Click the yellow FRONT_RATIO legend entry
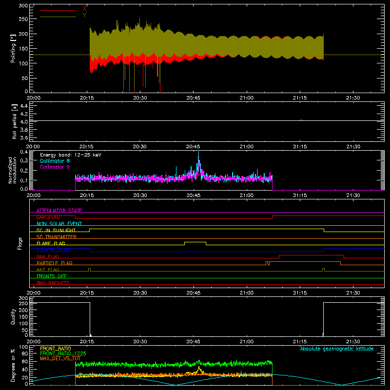This screenshot has height=390, width=390. pos(56,349)
